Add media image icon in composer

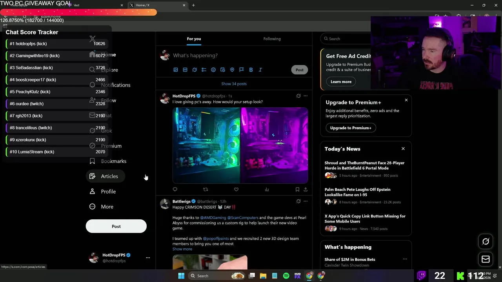tap(176, 70)
